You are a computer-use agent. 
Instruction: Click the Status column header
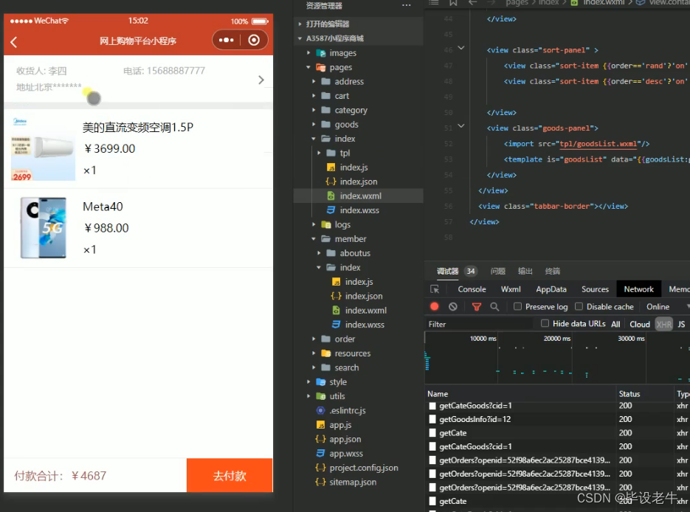(x=629, y=394)
